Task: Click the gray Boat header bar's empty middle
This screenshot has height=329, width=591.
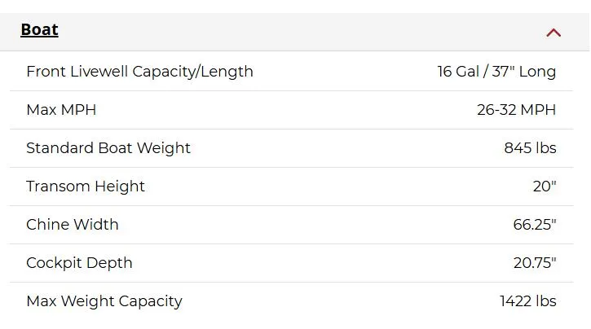Action: (293, 32)
